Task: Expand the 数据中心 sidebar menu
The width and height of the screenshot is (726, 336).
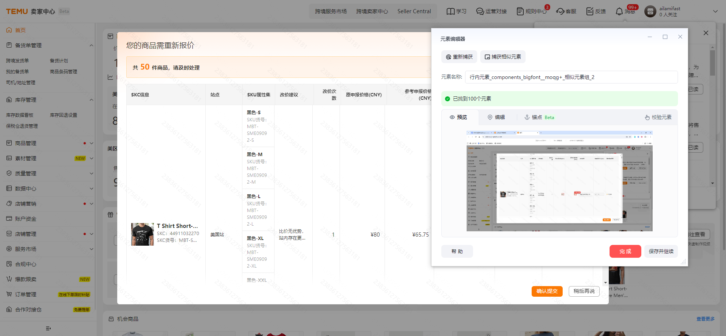Action: click(91, 189)
